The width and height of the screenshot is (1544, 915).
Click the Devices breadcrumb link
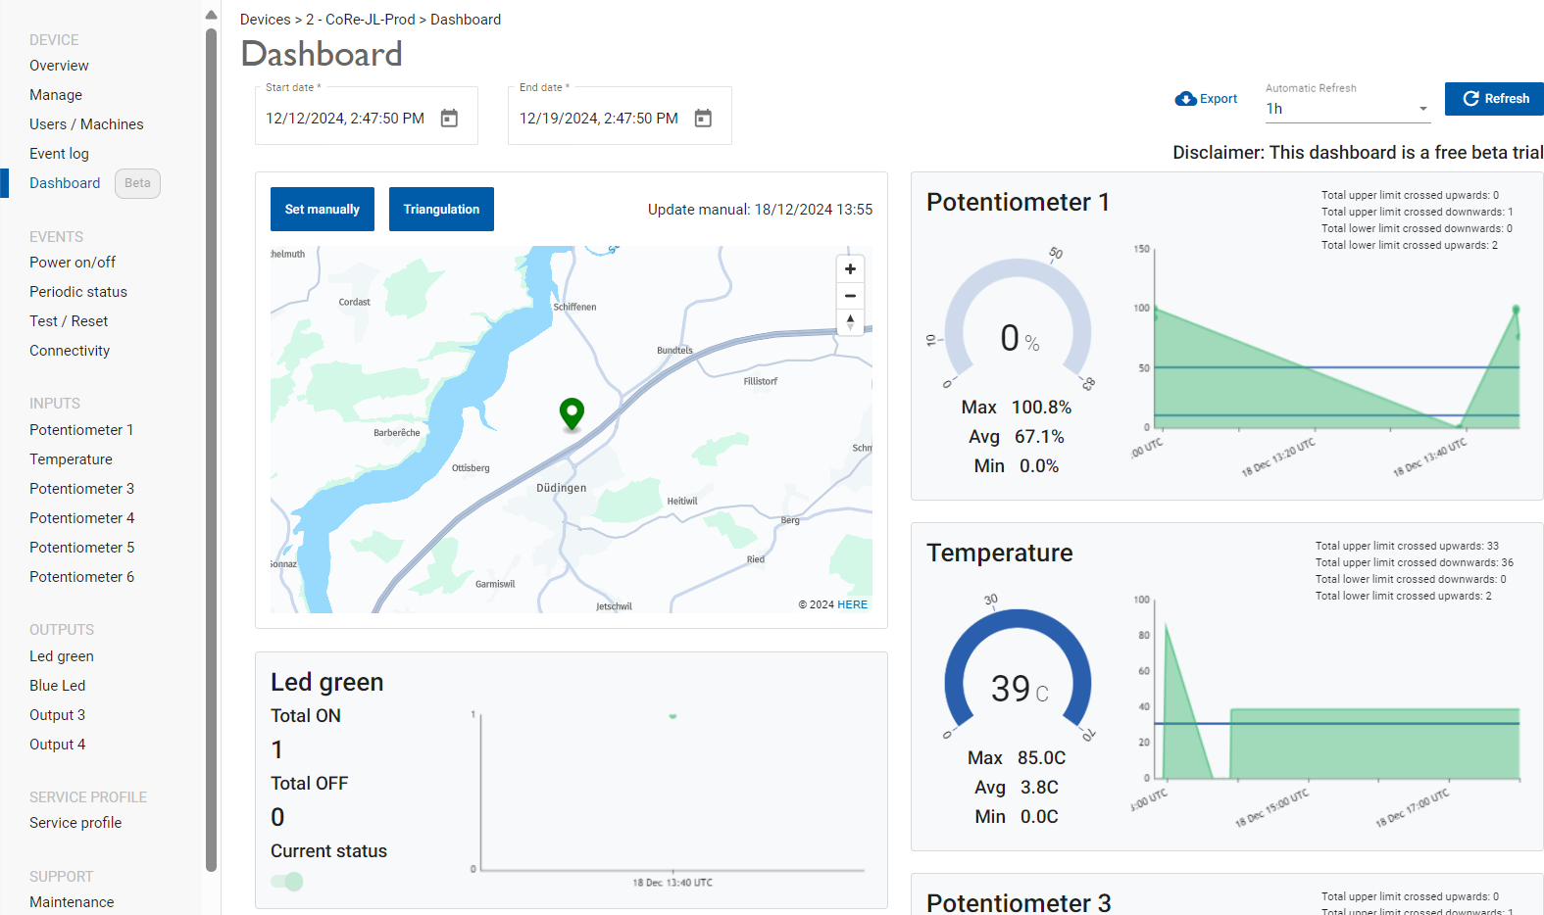[x=265, y=20]
